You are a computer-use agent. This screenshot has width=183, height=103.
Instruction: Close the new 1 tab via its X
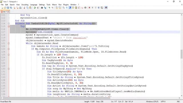pyautogui.click(x=8, y=12)
